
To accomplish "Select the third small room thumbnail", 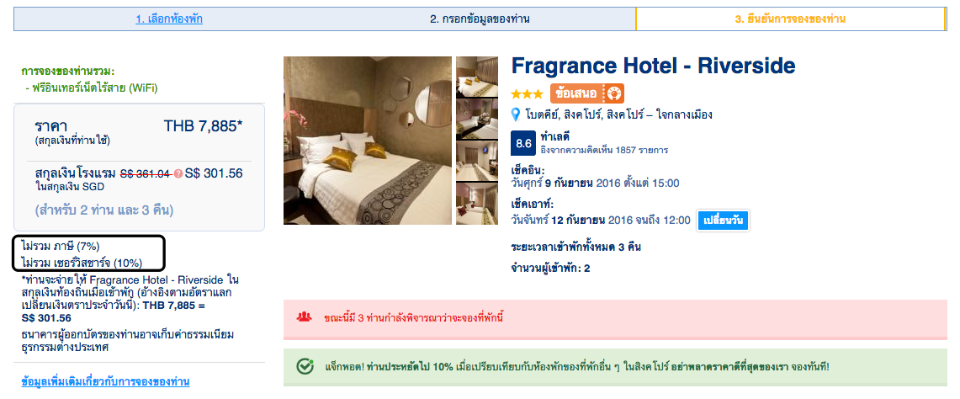I will click(x=477, y=161).
